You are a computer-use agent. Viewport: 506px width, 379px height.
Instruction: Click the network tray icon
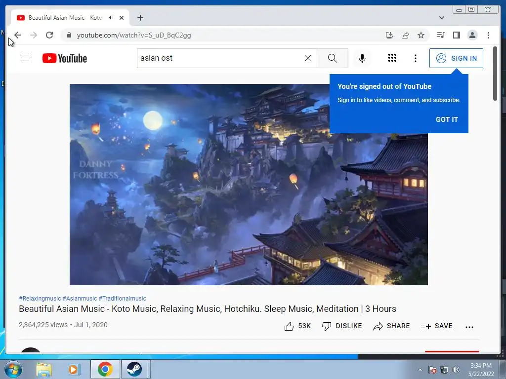tap(444, 370)
